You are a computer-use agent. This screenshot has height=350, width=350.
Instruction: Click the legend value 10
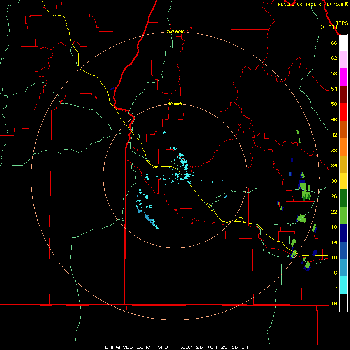[334, 257]
